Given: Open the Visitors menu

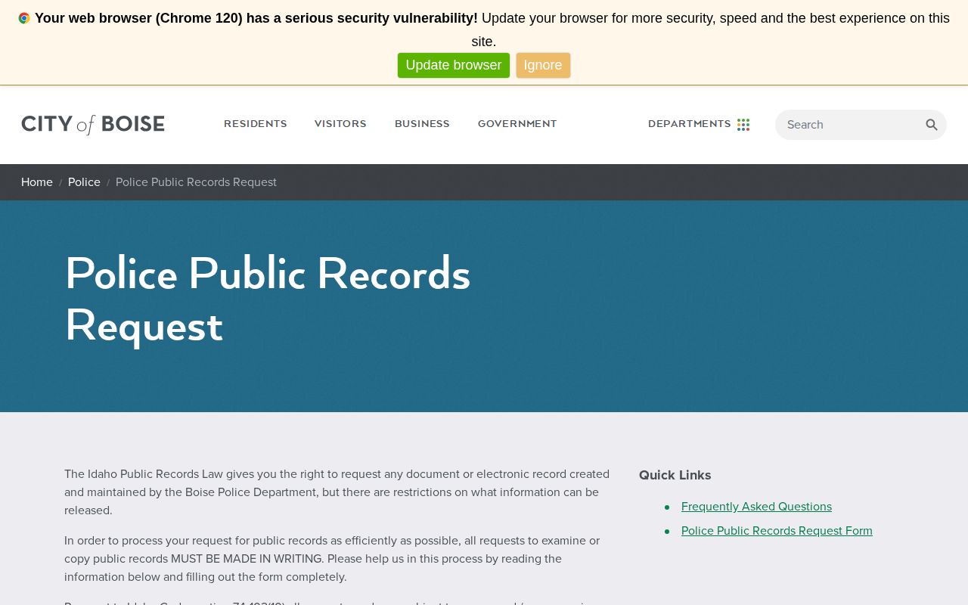Looking at the screenshot, I should pyautogui.click(x=340, y=124).
